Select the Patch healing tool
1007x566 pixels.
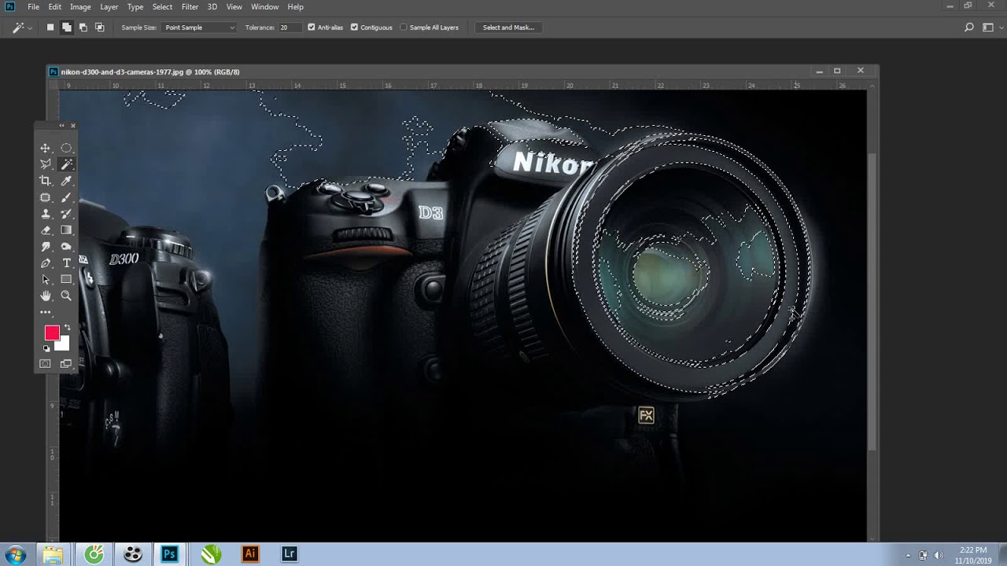(x=46, y=197)
